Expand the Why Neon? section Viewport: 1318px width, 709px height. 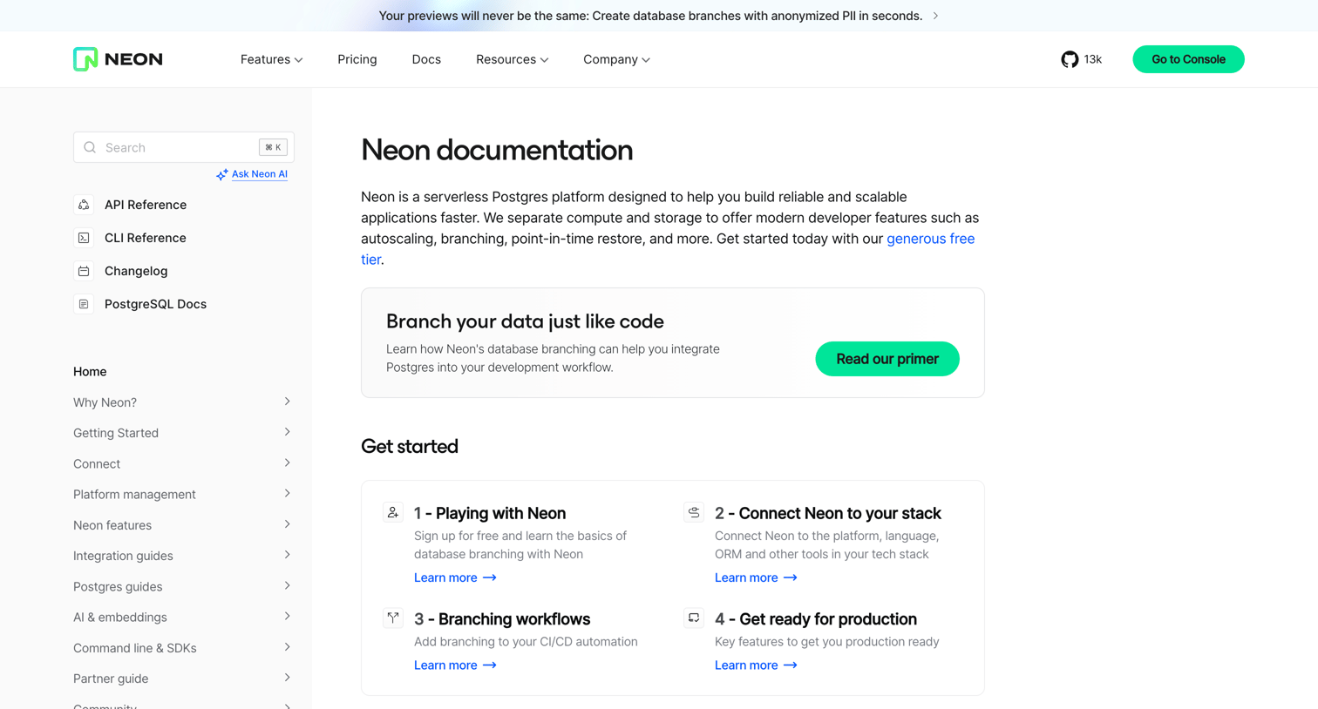(x=182, y=402)
